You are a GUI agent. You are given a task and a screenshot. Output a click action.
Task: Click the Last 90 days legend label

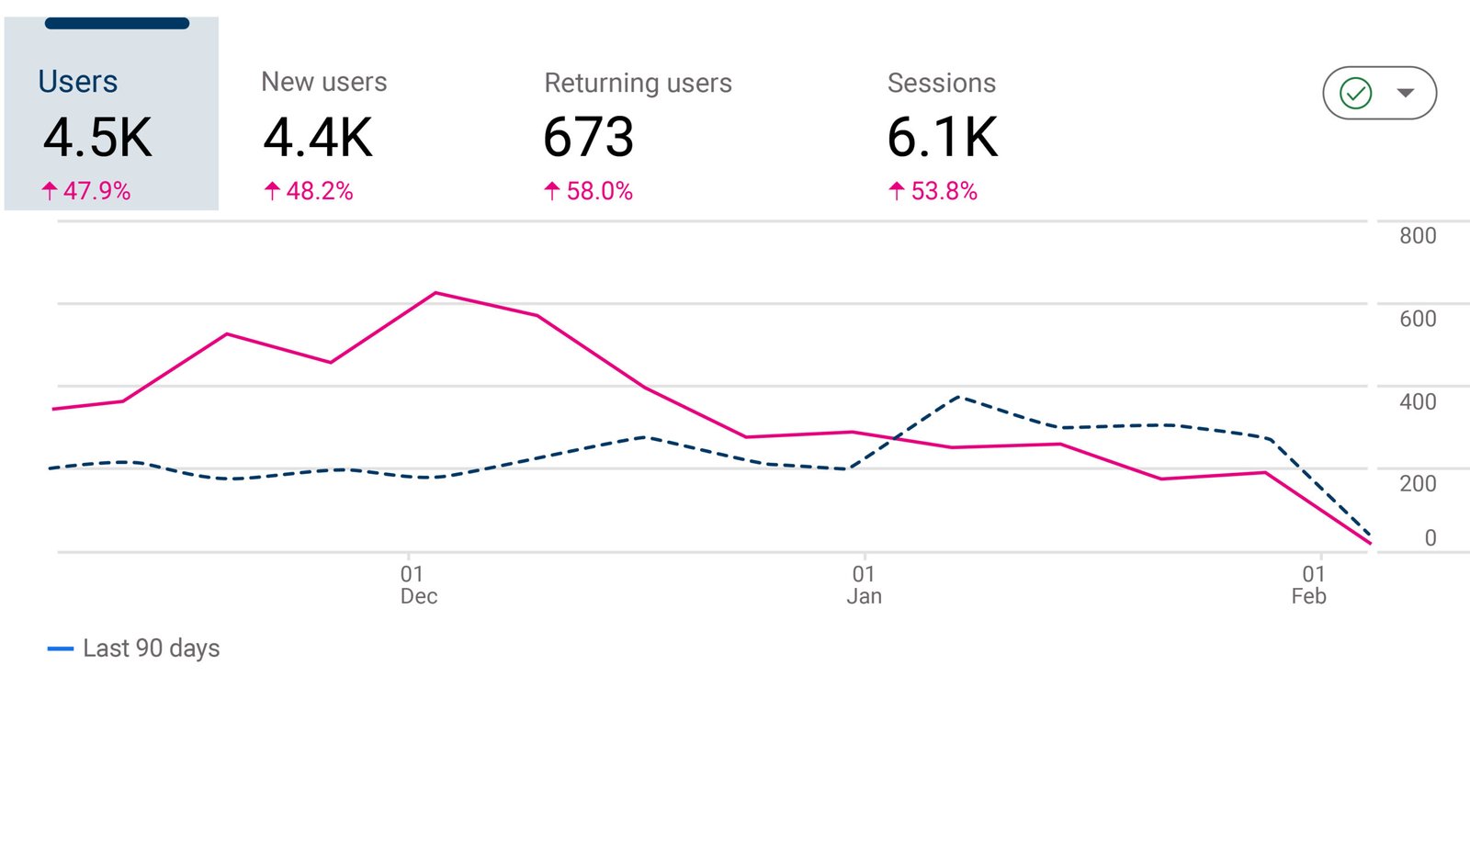150,648
